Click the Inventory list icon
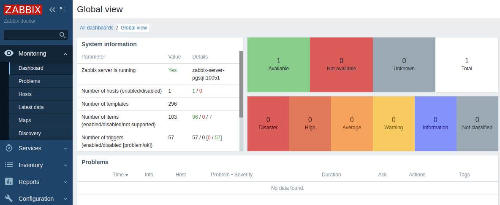The width and height of the screenshot is (500, 205). (9, 165)
